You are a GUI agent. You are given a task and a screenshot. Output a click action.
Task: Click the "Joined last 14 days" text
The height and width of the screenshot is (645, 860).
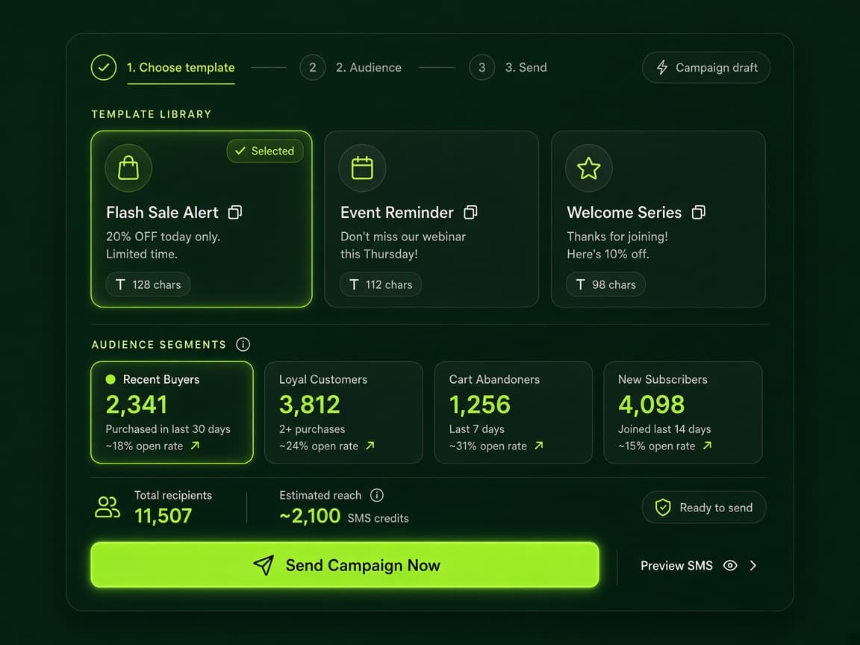[664, 429]
